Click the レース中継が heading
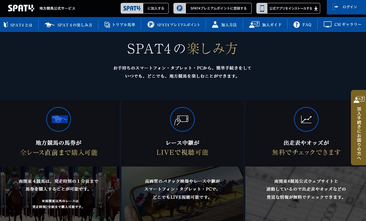 (x=182, y=143)
